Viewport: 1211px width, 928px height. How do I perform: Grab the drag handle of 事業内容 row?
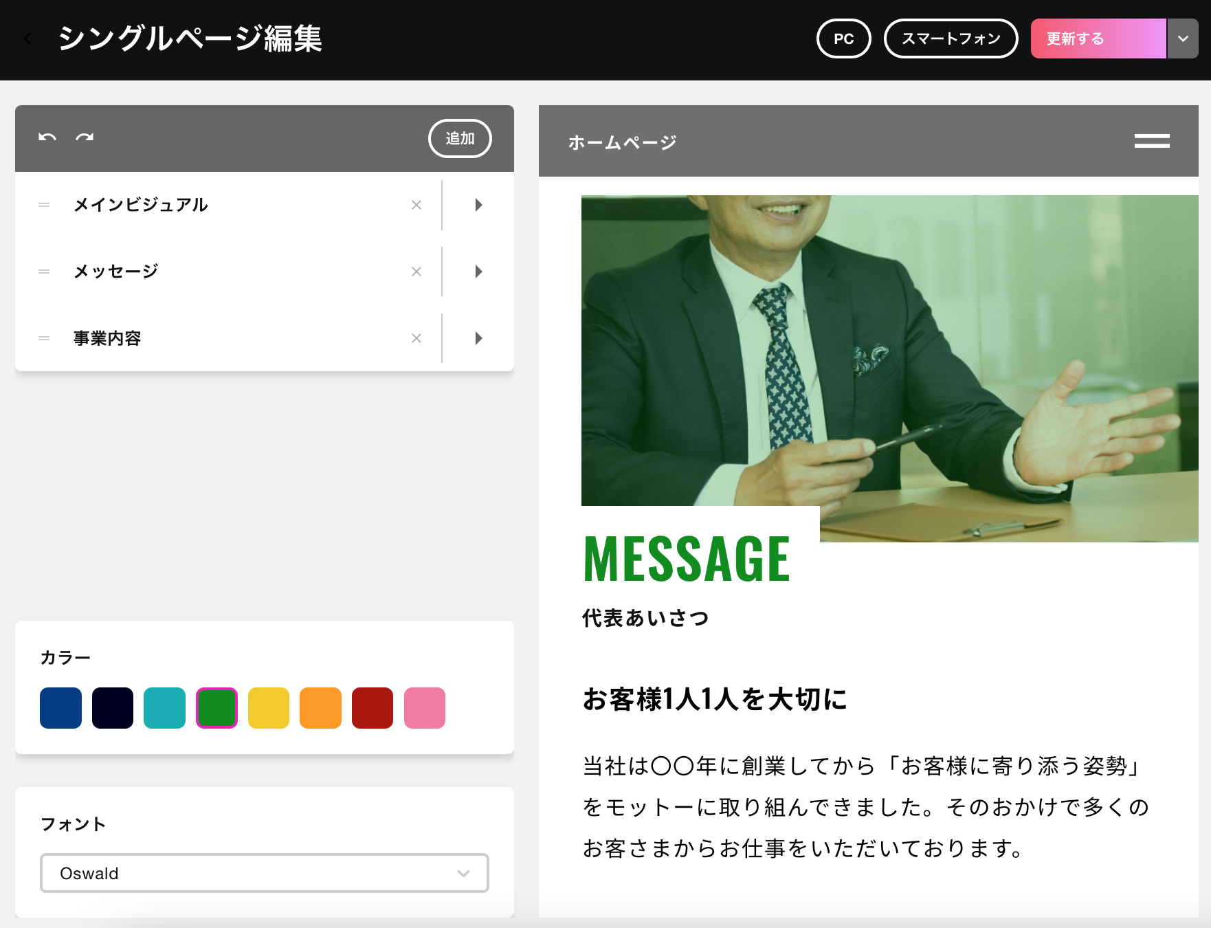(44, 338)
